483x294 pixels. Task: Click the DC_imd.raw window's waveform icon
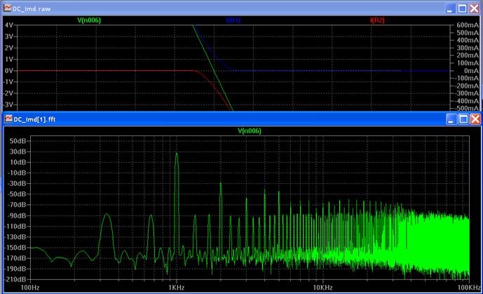pos(7,8)
